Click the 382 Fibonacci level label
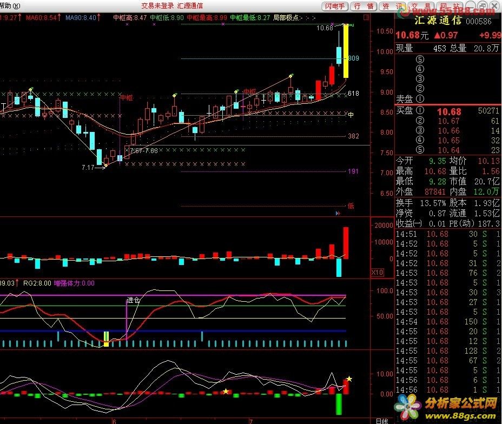This screenshot has height=424, width=502. [x=353, y=136]
